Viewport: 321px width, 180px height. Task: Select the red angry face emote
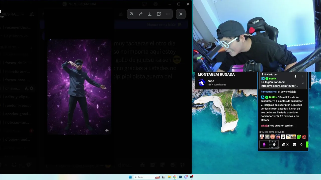[x=304, y=137]
